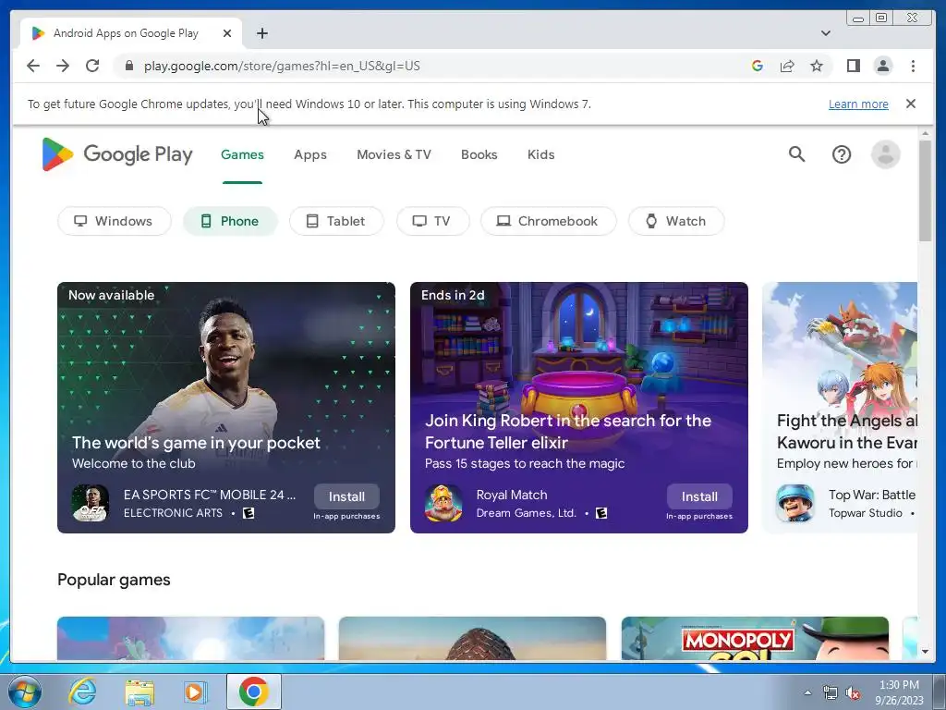
Task: Click the muted volume tray icon
Action: coord(853,693)
